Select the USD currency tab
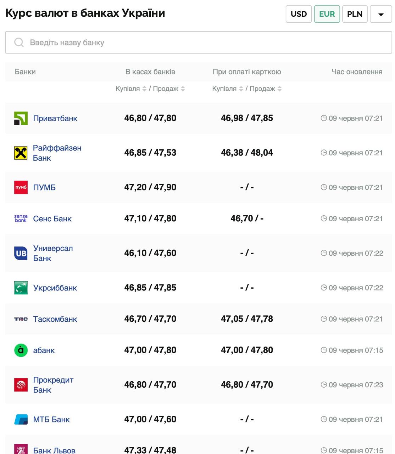Screen dimensions: 395x454 coord(299,14)
